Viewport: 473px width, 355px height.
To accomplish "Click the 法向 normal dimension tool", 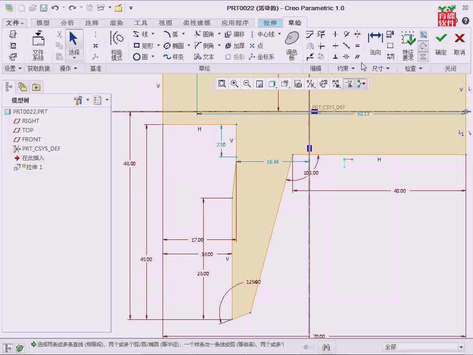I will pos(375,44).
